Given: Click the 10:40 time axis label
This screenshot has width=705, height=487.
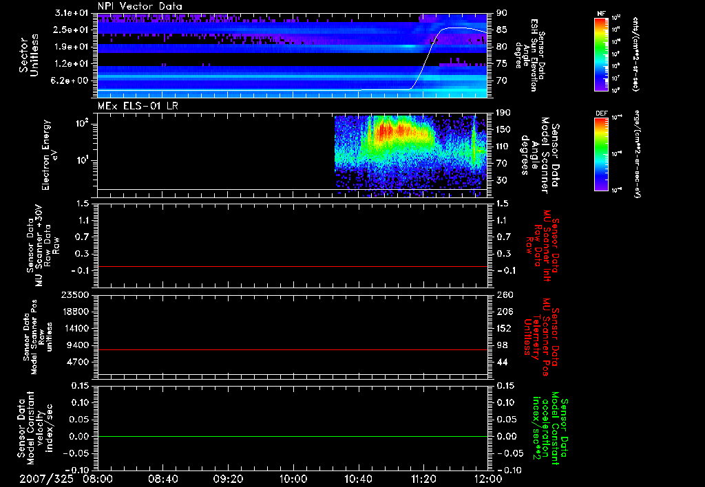Looking at the screenshot, I should tap(358, 479).
